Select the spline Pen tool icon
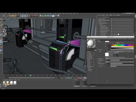This screenshot has width=136, height=102. [x=43, y=16]
